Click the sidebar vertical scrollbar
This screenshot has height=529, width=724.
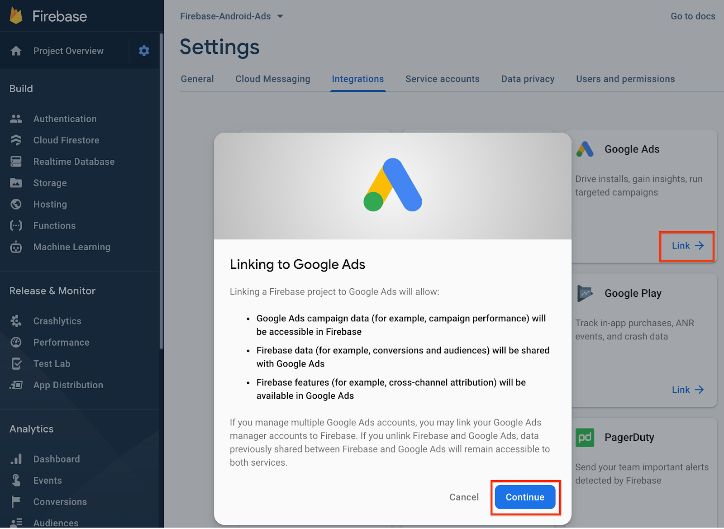click(161, 190)
